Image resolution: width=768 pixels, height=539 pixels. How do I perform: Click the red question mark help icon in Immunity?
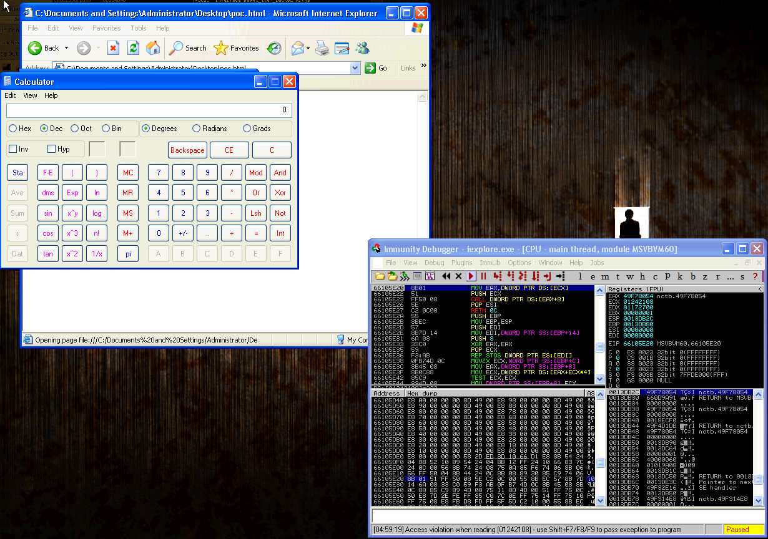755,276
